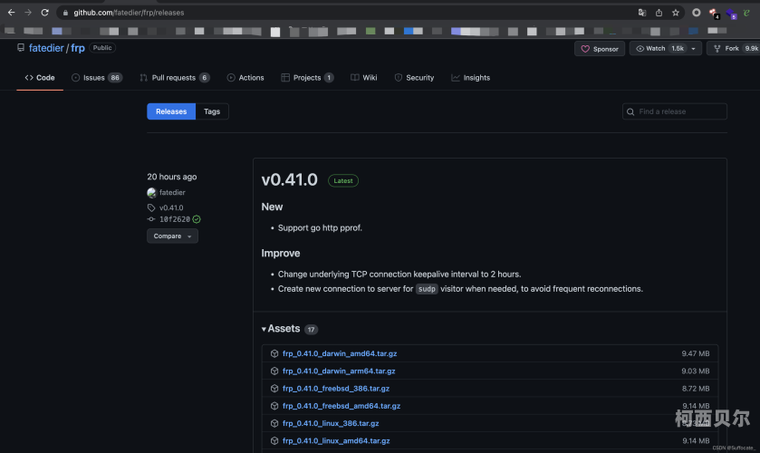Open the fatedier author name link

coord(172,193)
